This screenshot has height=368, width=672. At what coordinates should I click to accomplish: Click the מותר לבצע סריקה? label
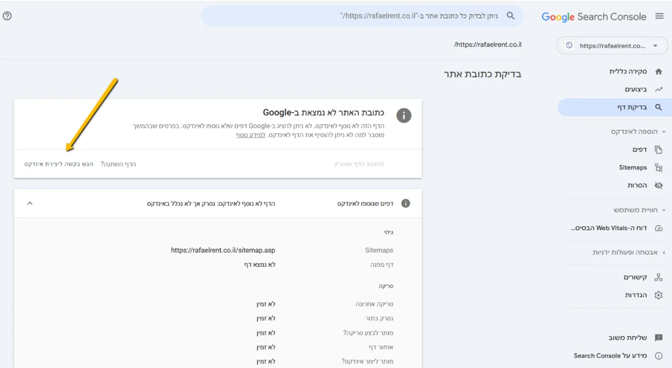point(368,333)
